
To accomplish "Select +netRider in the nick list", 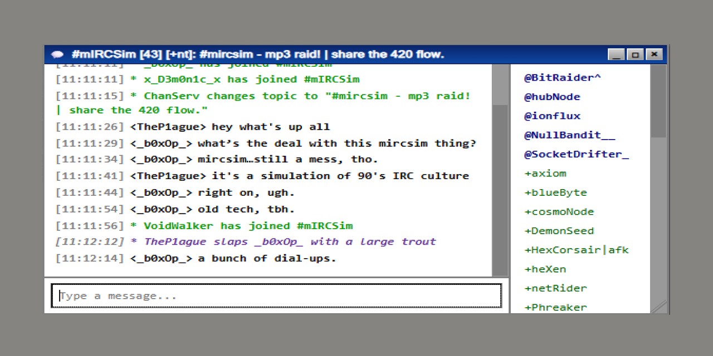I will [x=555, y=288].
